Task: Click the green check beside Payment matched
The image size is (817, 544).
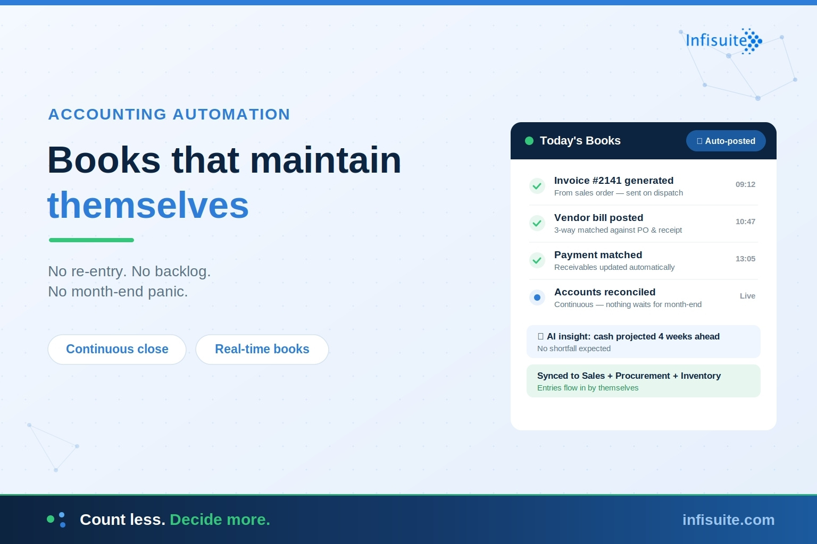Action: click(537, 260)
